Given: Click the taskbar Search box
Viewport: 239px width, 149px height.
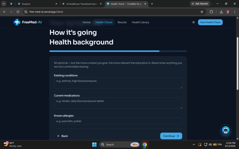Looking at the screenshot, I should [120, 145].
